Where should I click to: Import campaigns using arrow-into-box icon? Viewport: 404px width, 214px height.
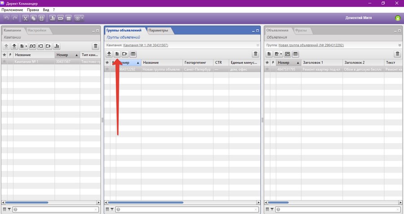(40, 46)
